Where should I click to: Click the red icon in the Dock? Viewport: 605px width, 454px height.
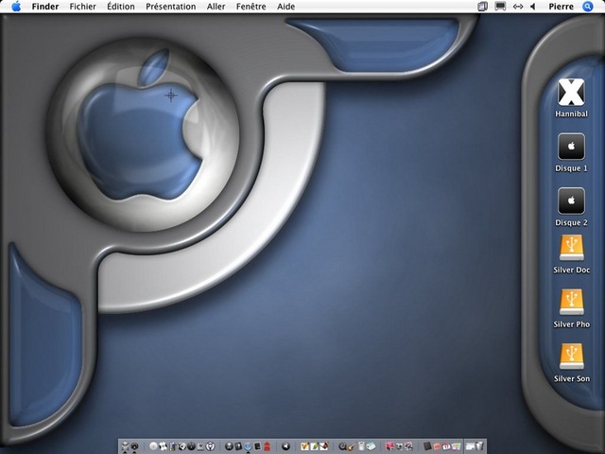(x=268, y=446)
